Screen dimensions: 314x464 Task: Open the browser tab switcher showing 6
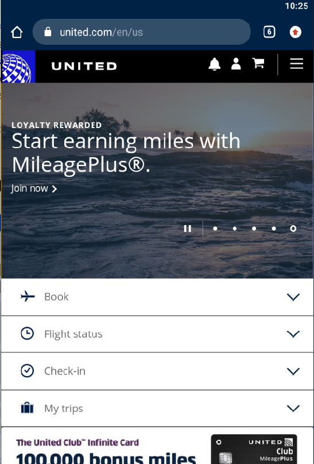click(269, 32)
